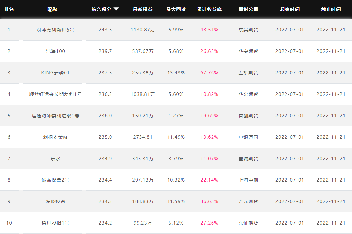Open nickname 沧海100
Image resolution: width=352 pixels, height=234 pixels.
point(55,51)
